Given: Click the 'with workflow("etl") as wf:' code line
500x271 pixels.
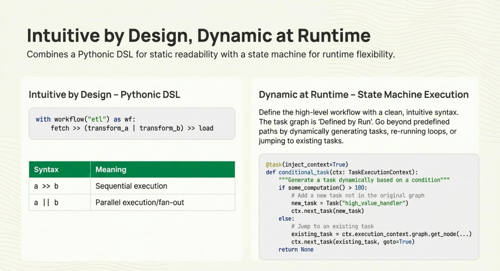Looking at the screenshot, I should point(85,119).
